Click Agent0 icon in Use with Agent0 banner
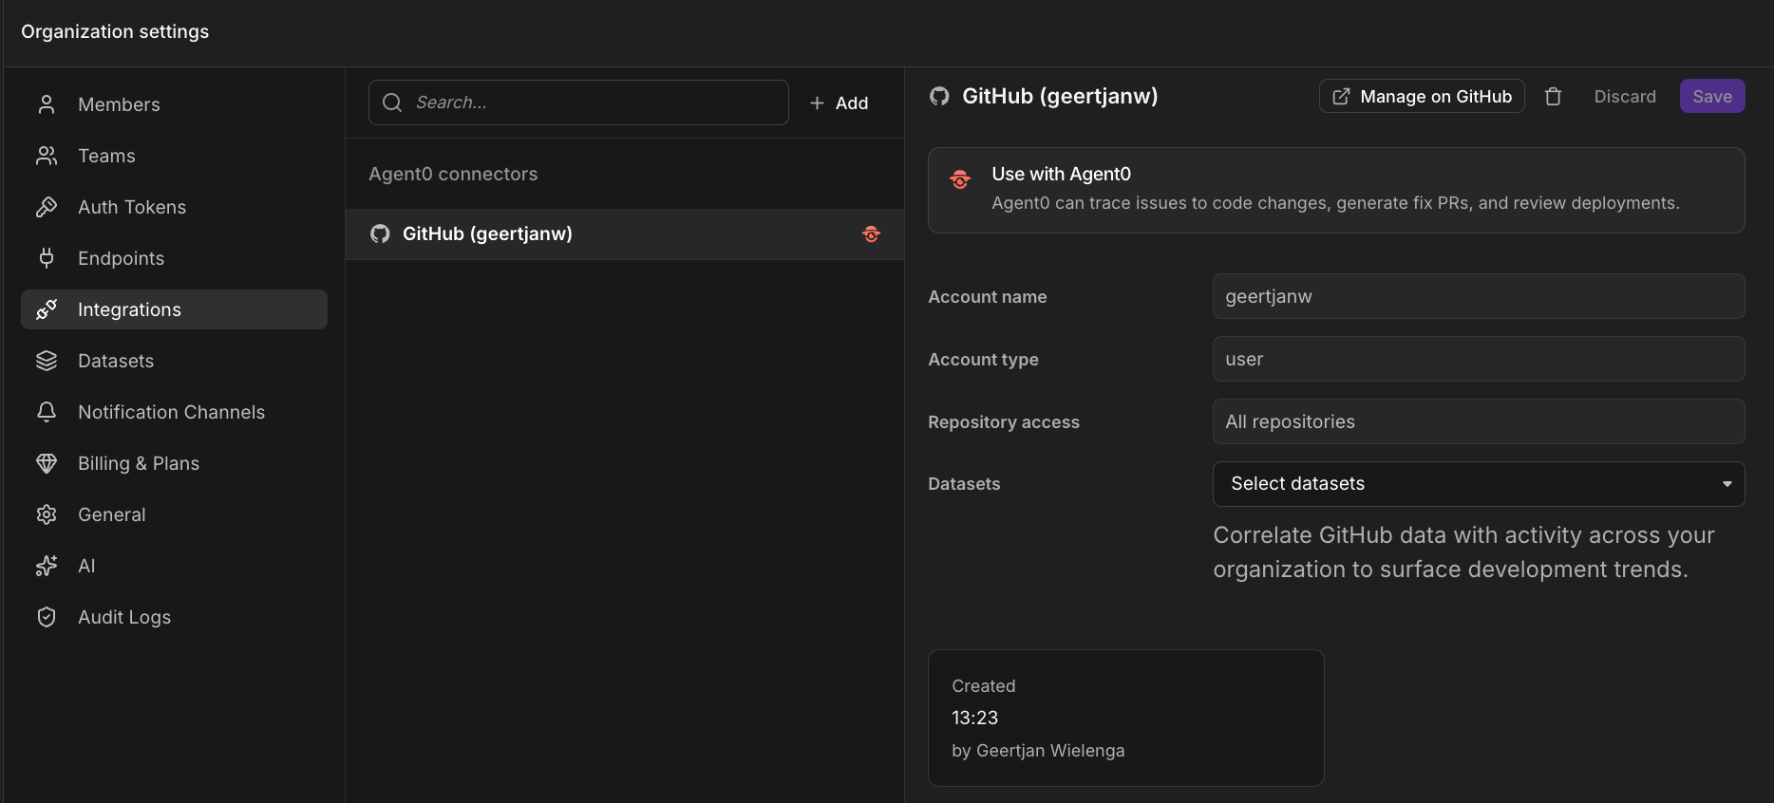 coord(960,179)
